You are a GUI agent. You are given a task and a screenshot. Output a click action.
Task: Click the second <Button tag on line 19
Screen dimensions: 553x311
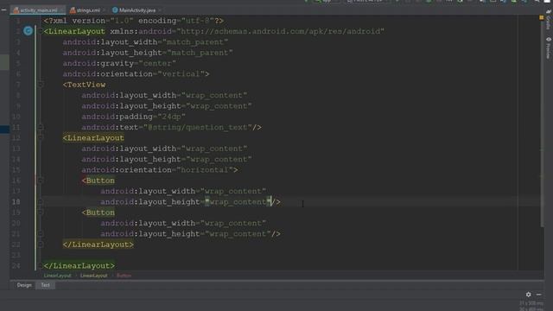pos(99,213)
